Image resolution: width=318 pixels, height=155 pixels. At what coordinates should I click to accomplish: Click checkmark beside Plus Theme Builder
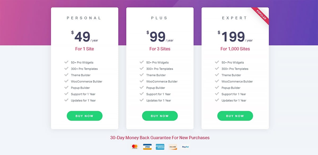tap(142, 75)
